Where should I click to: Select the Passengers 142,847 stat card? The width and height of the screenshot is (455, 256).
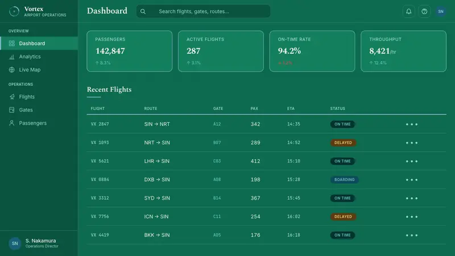130,51
